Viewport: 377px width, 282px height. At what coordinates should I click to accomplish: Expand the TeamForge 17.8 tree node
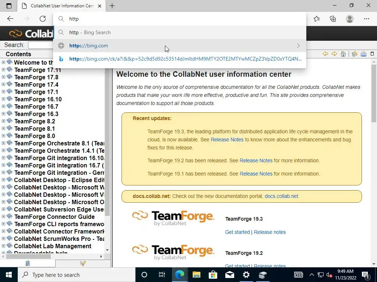(3, 77)
